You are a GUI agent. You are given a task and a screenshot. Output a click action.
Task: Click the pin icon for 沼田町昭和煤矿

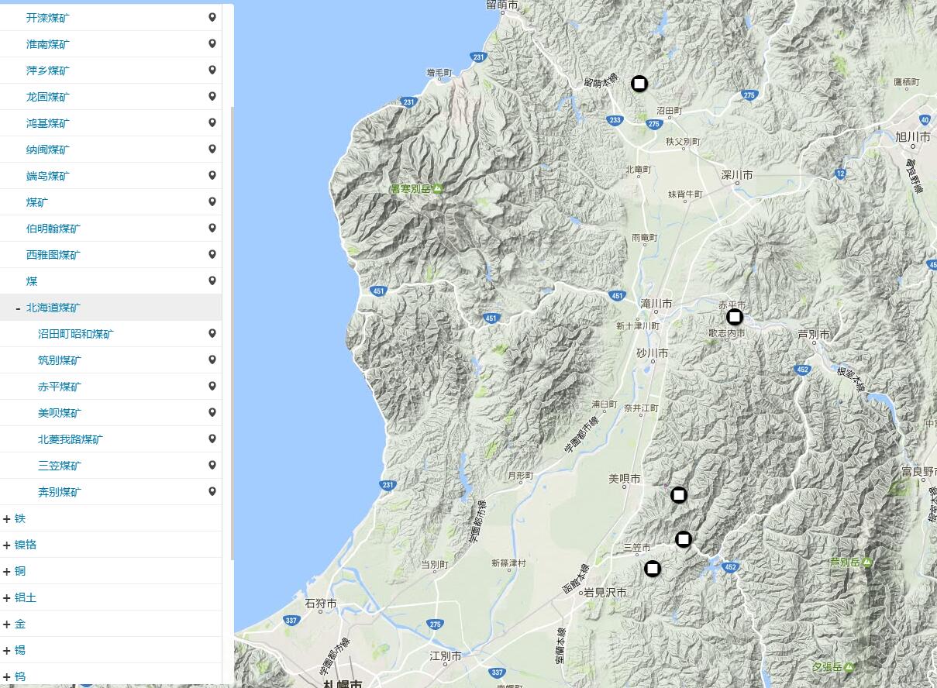212,333
